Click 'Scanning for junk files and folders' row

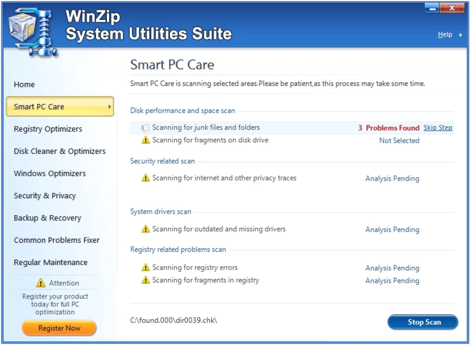click(292, 128)
